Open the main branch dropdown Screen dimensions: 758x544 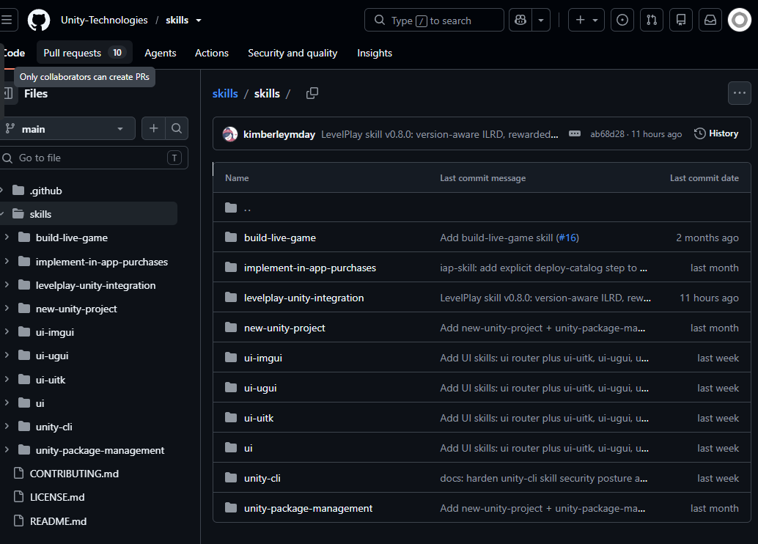67,128
